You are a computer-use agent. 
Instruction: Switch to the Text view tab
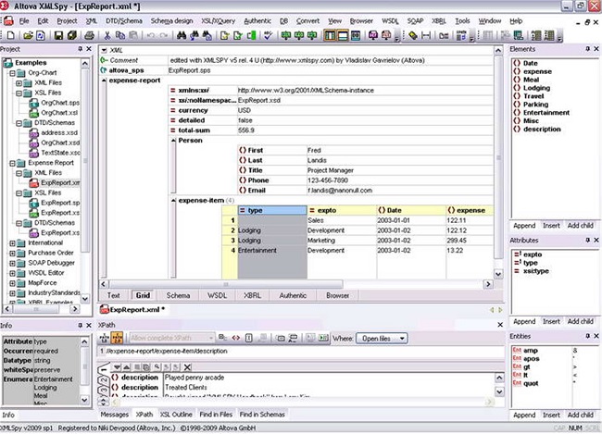113,295
